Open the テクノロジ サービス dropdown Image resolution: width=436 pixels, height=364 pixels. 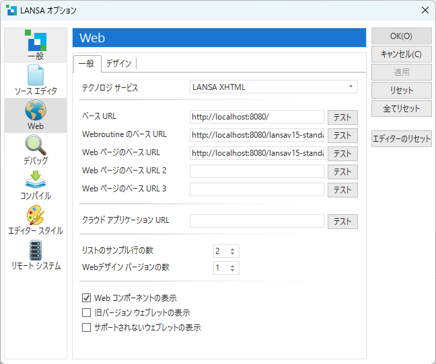point(274,87)
